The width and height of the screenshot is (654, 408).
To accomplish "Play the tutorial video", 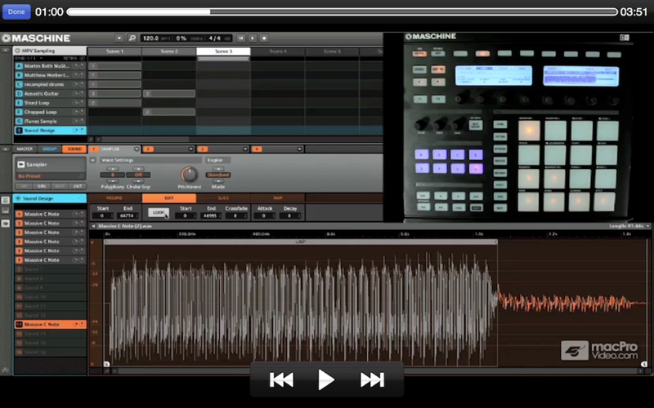I will point(325,379).
